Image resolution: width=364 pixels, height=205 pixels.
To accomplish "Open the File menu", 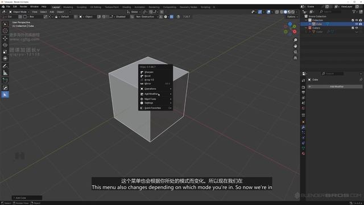I will [x=8, y=7].
